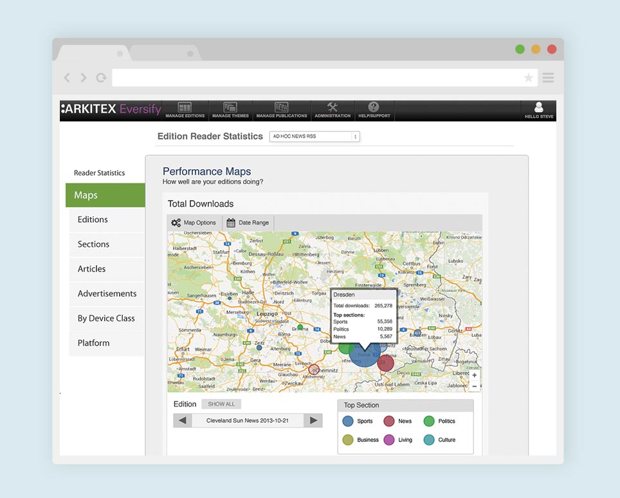Click the Politics green legend swatch
This screenshot has width=620, height=498.
(429, 421)
